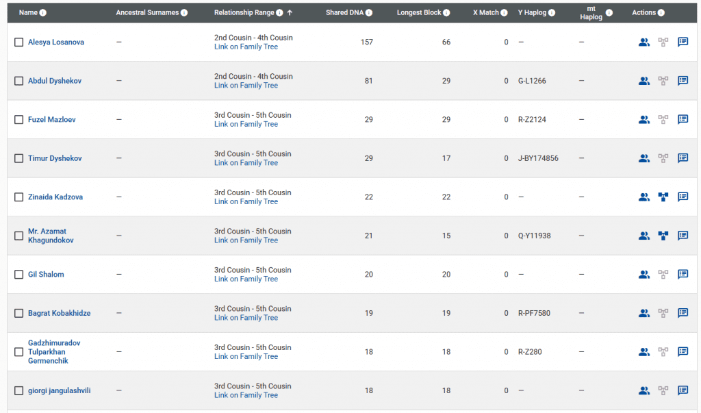This screenshot has height=413, width=701.
Task: Show info for the Y Haplog column
Action: click(552, 13)
